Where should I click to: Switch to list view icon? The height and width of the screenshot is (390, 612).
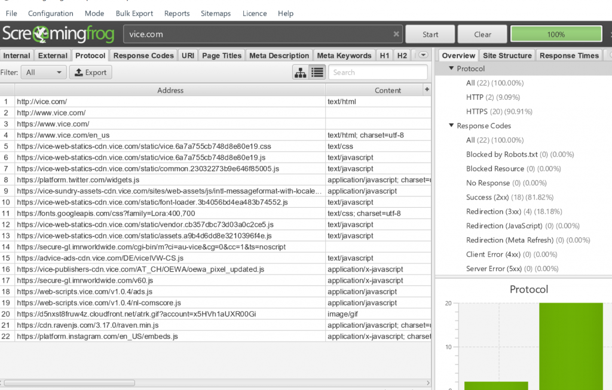[x=317, y=72]
